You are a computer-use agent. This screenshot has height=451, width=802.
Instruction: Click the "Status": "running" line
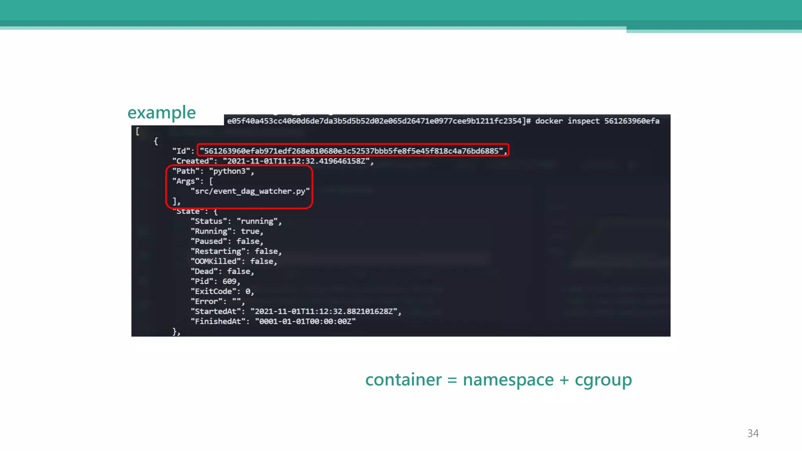click(236, 221)
